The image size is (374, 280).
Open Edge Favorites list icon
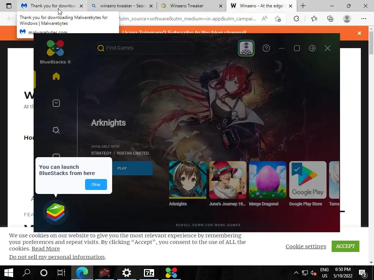314,19
